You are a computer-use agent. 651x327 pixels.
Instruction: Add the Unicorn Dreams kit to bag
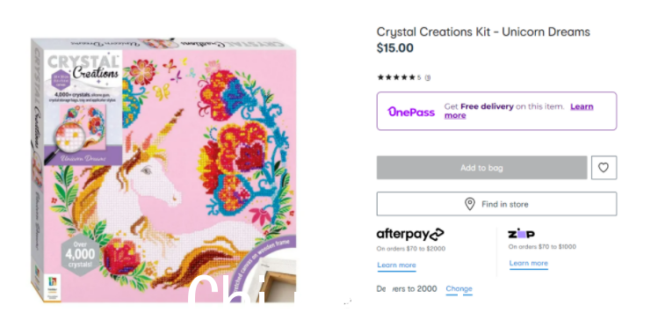click(481, 168)
